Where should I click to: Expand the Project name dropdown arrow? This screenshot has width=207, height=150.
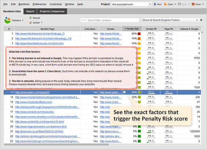150,4
